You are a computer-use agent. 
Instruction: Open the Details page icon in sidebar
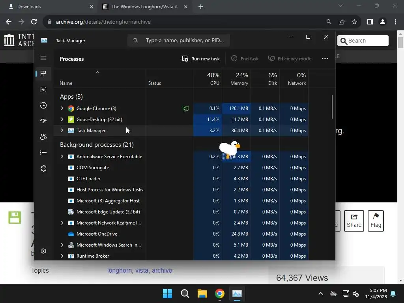[43, 153]
